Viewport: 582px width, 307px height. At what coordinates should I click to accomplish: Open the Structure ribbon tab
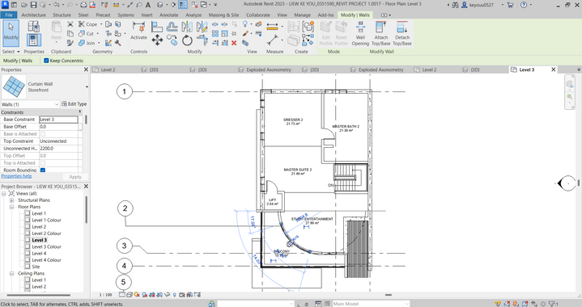click(62, 15)
